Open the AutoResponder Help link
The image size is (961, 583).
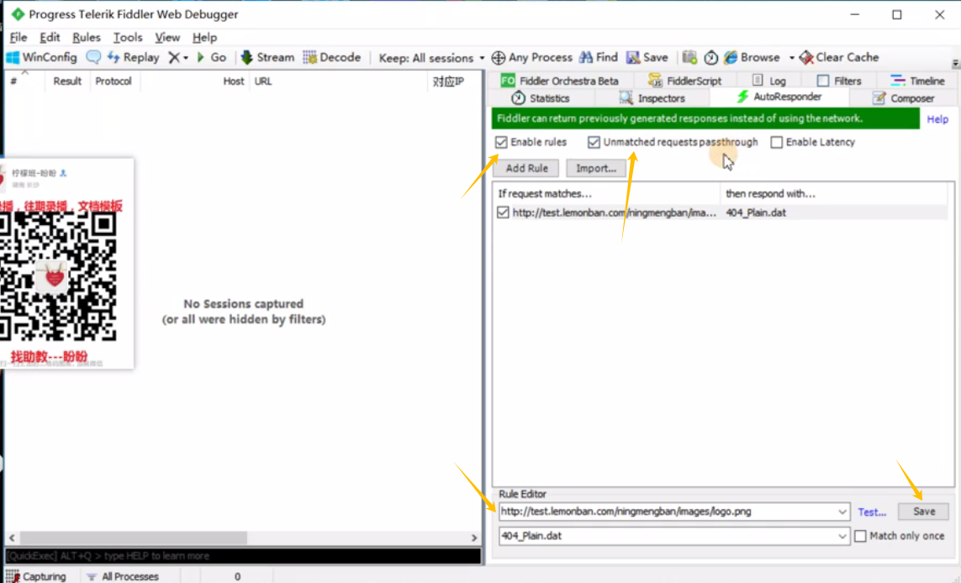(937, 119)
